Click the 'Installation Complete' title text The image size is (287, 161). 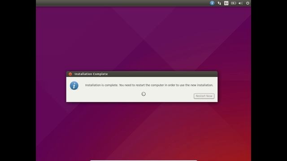pyautogui.click(x=91, y=74)
